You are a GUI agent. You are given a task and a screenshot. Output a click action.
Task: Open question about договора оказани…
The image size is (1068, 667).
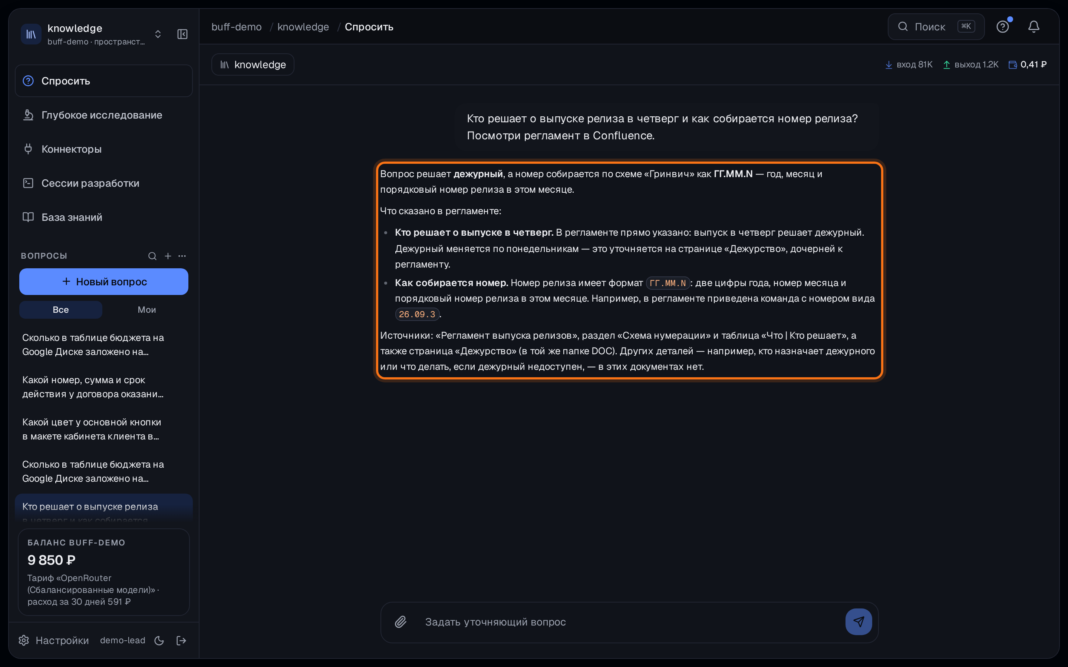point(104,387)
